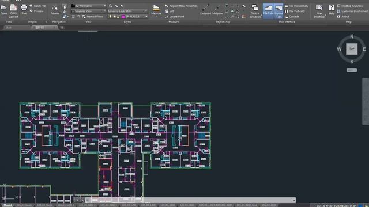The image size is (369, 207).
Task: Click the List command
Action: click(169, 11)
